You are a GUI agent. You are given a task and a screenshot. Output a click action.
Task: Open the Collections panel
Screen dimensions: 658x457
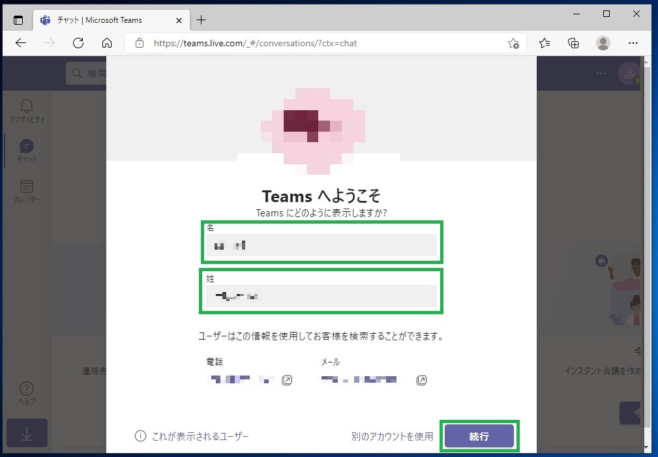pyautogui.click(x=573, y=43)
